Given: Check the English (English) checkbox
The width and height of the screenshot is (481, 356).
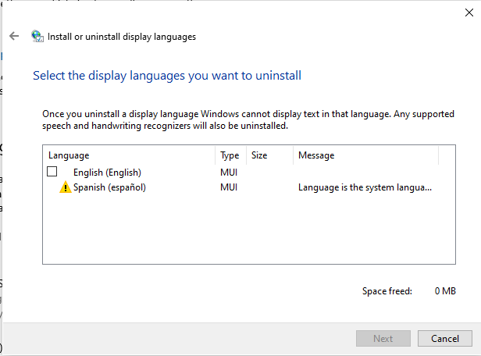Looking at the screenshot, I should tap(52, 172).
